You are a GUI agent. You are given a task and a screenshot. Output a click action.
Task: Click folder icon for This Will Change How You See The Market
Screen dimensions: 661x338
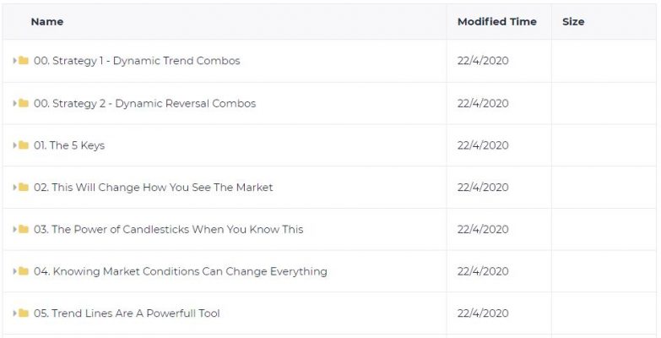click(x=24, y=187)
